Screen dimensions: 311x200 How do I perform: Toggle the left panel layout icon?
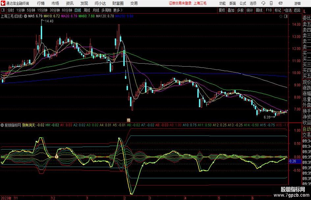click(3, 10)
